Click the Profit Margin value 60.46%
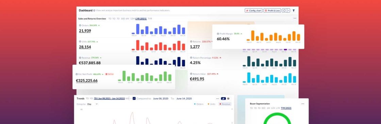381x124 pixels. [223, 39]
